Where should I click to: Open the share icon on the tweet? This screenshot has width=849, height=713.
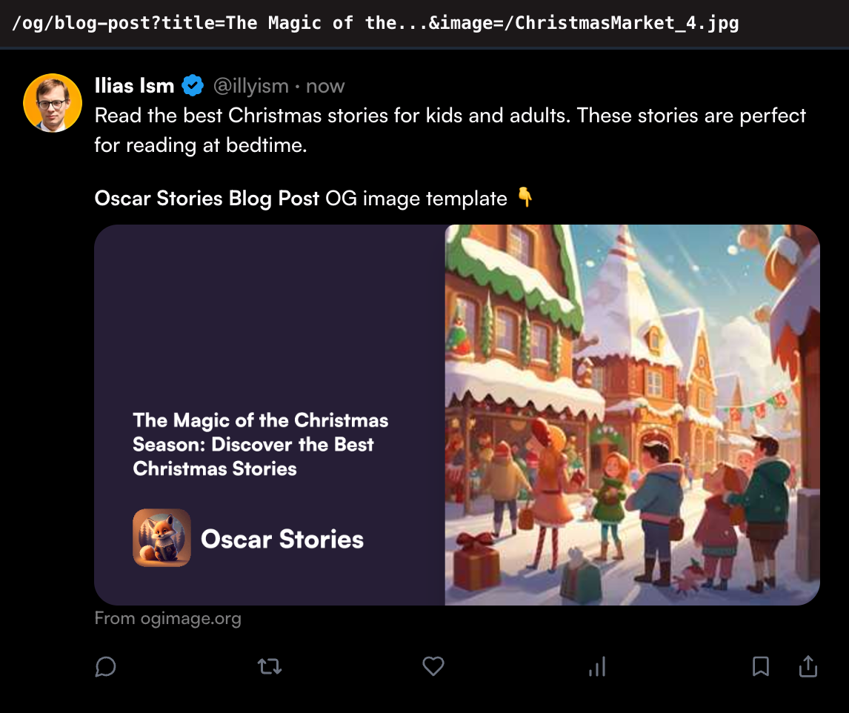pos(808,666)
